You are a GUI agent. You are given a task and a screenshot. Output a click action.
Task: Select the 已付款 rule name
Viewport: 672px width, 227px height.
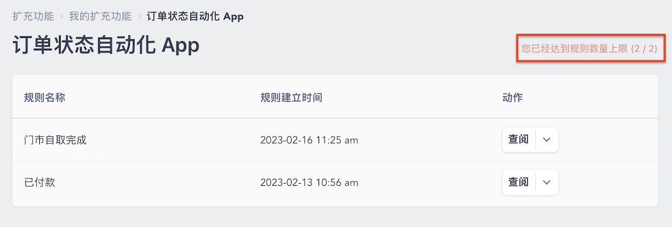[x=40, y=183]
